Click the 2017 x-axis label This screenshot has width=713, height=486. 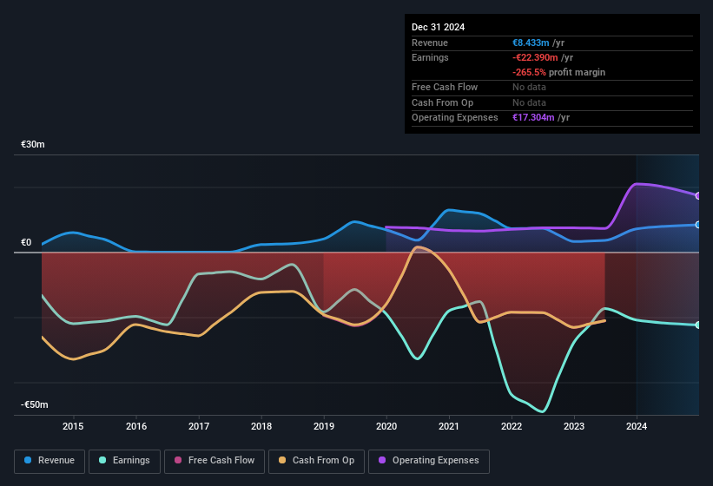pos(199,426)
